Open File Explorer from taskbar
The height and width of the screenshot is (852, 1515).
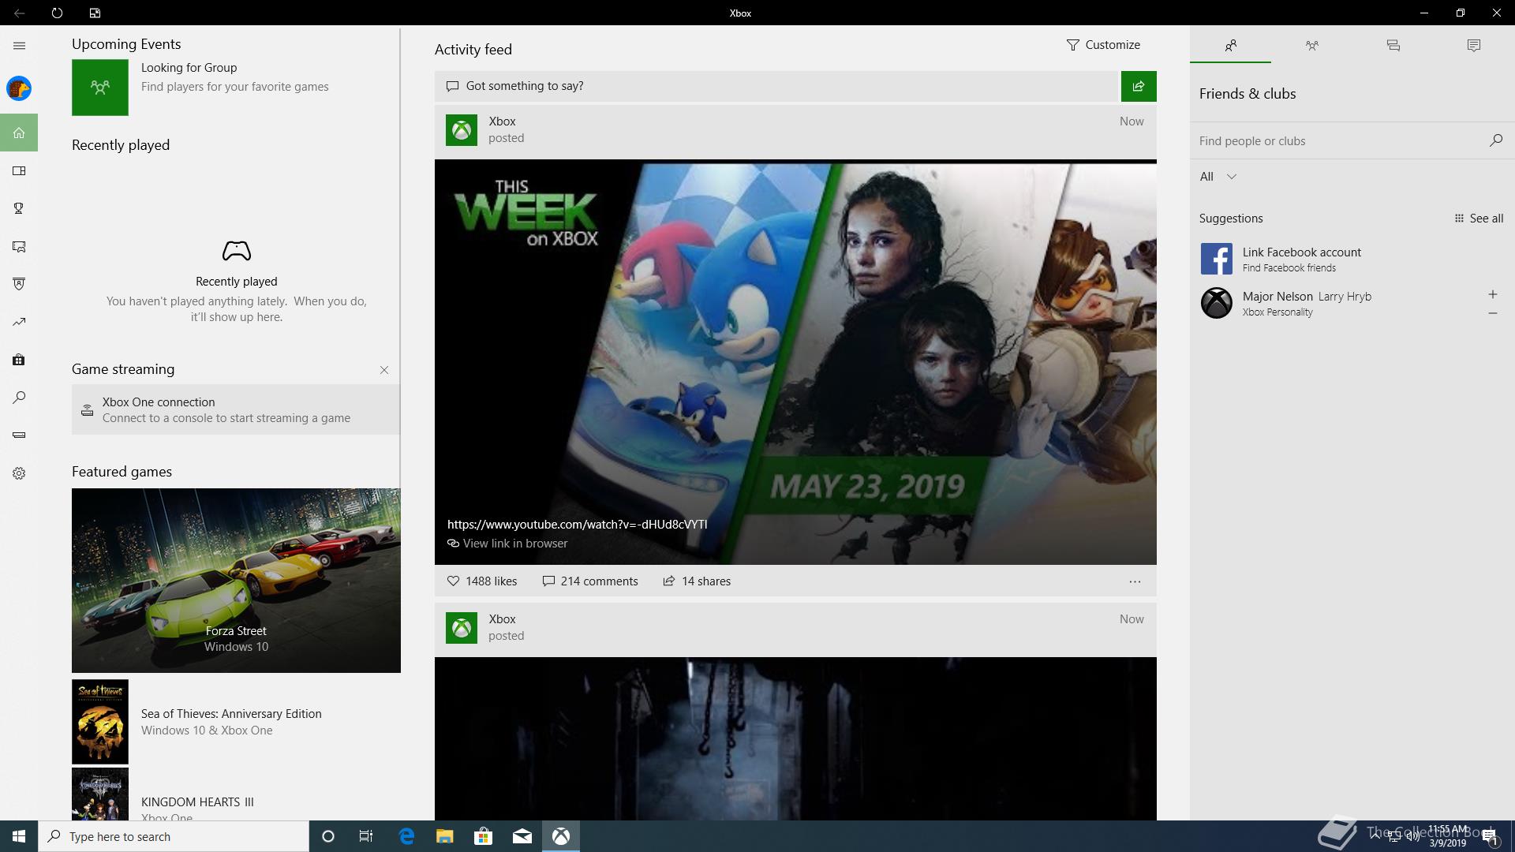[444, 836]
